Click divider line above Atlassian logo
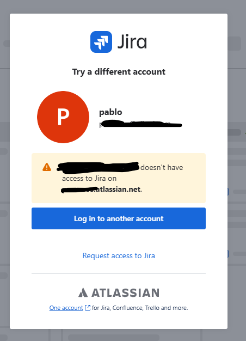Screen dimensions: 246x341 click(x=119, y=273)
